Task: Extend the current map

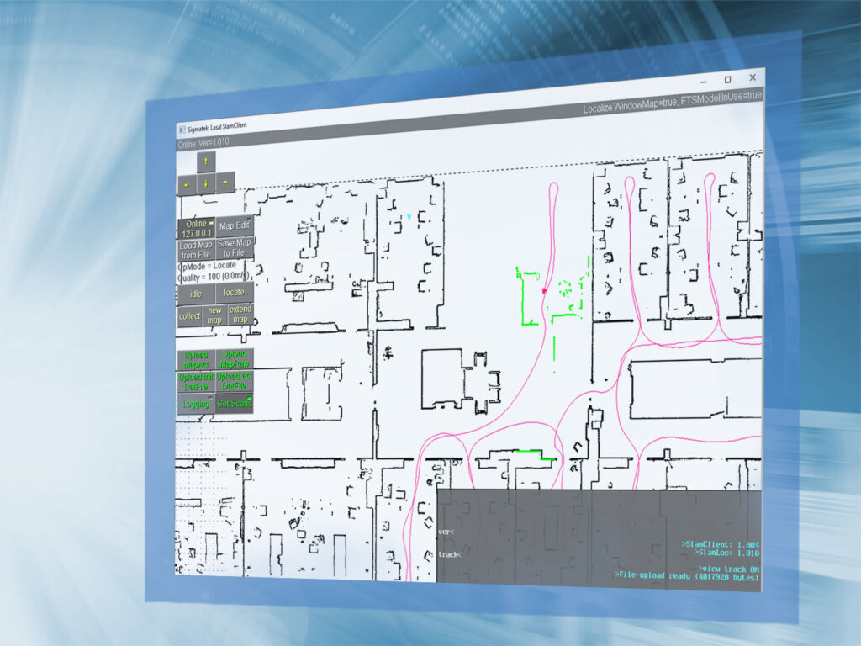Action: (x=240, y=316)
